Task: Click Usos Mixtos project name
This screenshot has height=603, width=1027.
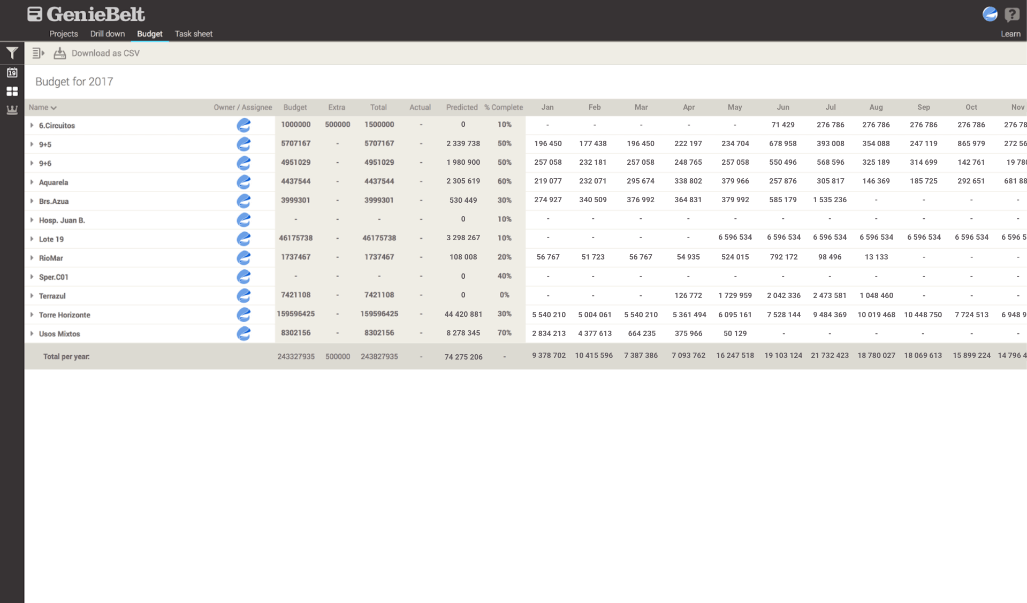Action: pyautogui.click(x=59, y=334)
